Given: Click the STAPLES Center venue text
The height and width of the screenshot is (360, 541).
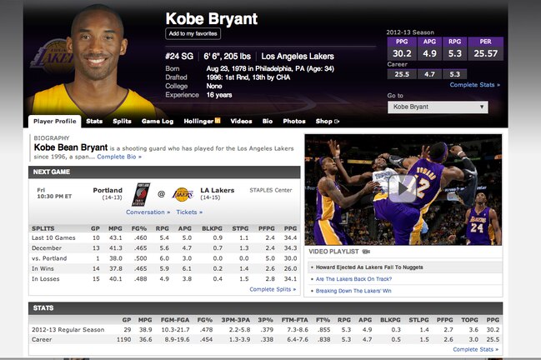Looking at the screenshot, I should [x=270, y=190].
